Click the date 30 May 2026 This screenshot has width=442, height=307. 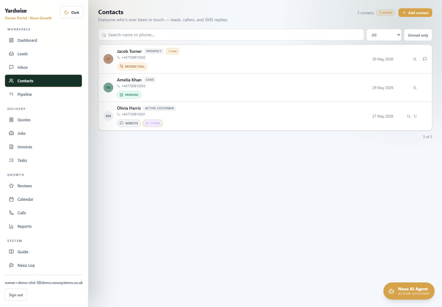[383, 59]
